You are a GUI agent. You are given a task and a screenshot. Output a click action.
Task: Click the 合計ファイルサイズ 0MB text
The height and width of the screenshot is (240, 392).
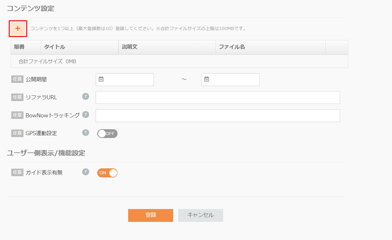[47, 61]
